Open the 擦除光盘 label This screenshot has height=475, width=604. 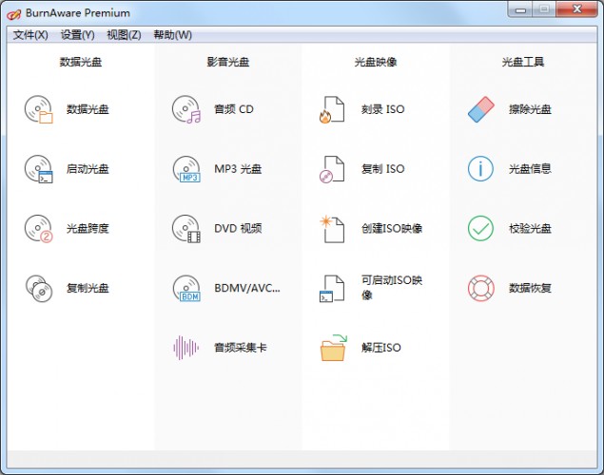pyautogui.click(x=530, y=109)
